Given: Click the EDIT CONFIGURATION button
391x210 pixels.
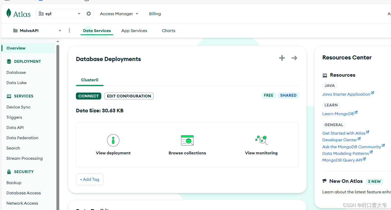Looking at the screenshot, I should pos(129,96).
